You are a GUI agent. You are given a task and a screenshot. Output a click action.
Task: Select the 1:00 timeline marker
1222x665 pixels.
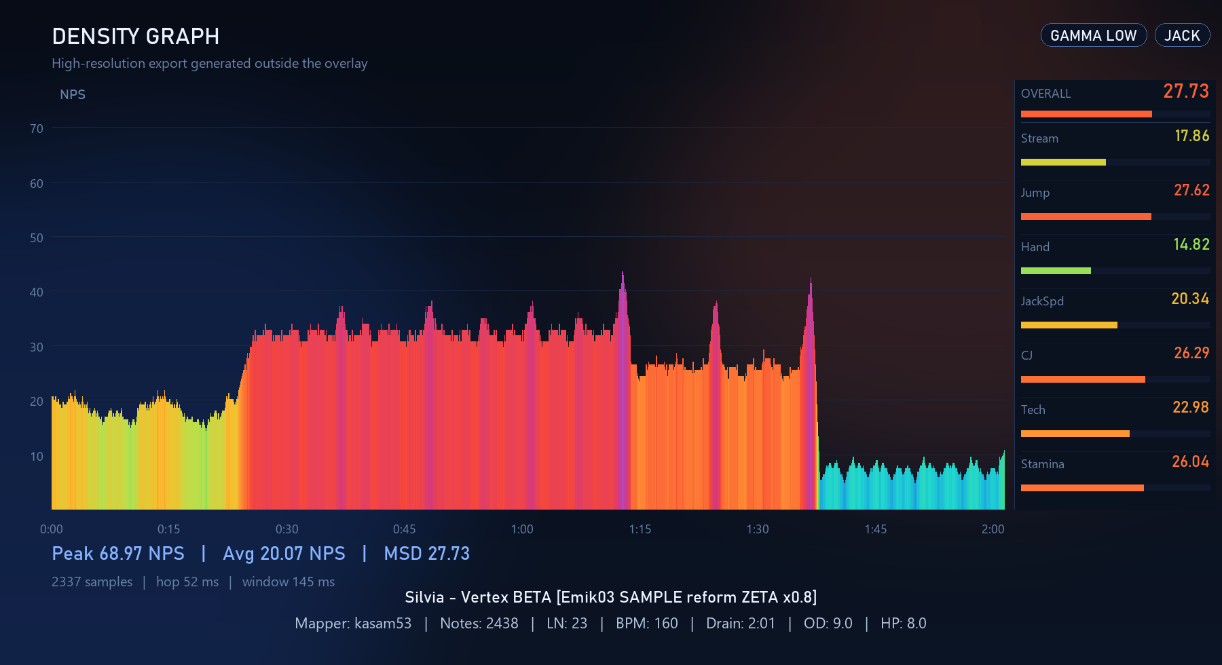pos(522,529)
